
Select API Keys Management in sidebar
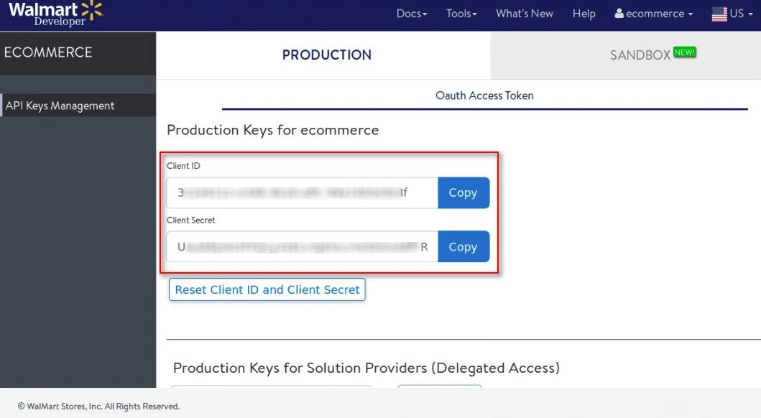coord(60,105)
